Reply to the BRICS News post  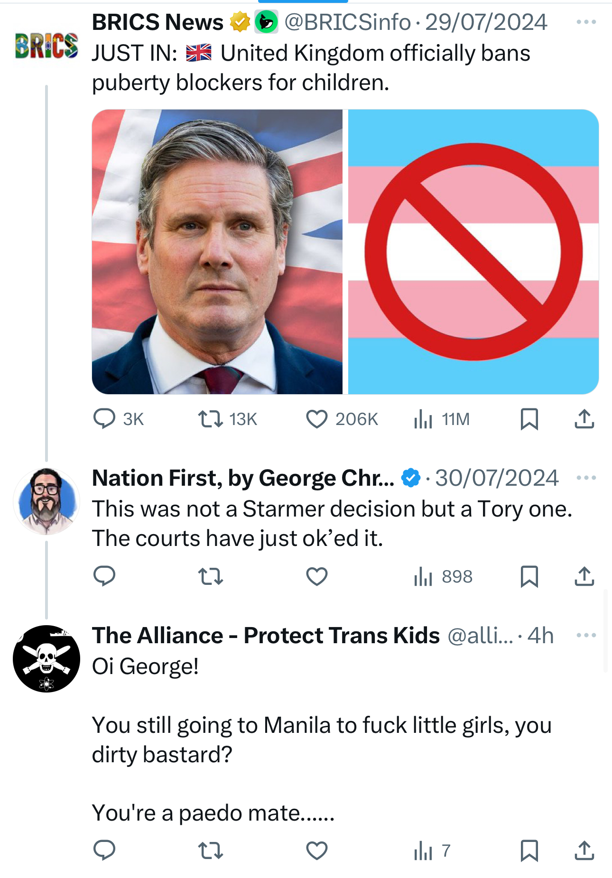point(104,419)
